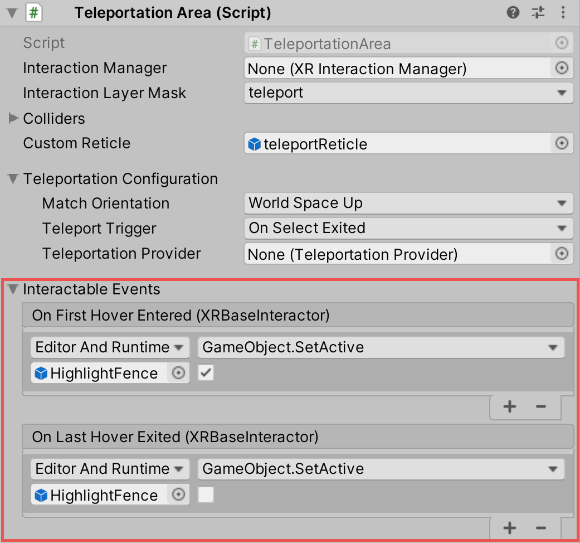Check the SetActive checkbox under On Last Hover Exited

point(206,495)
